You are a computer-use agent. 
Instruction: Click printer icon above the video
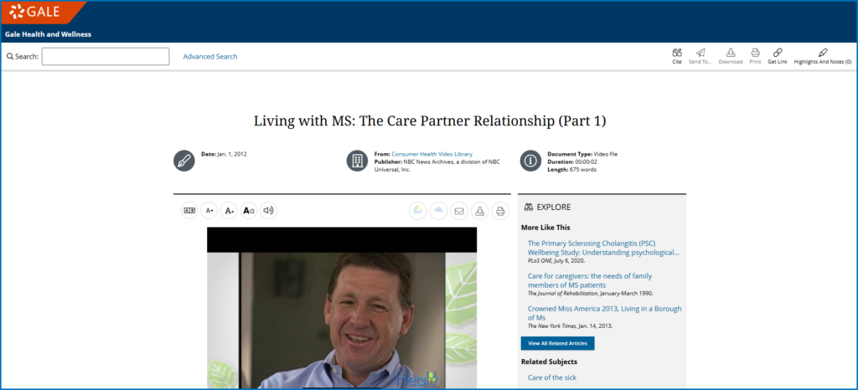(x=500, y=211)
